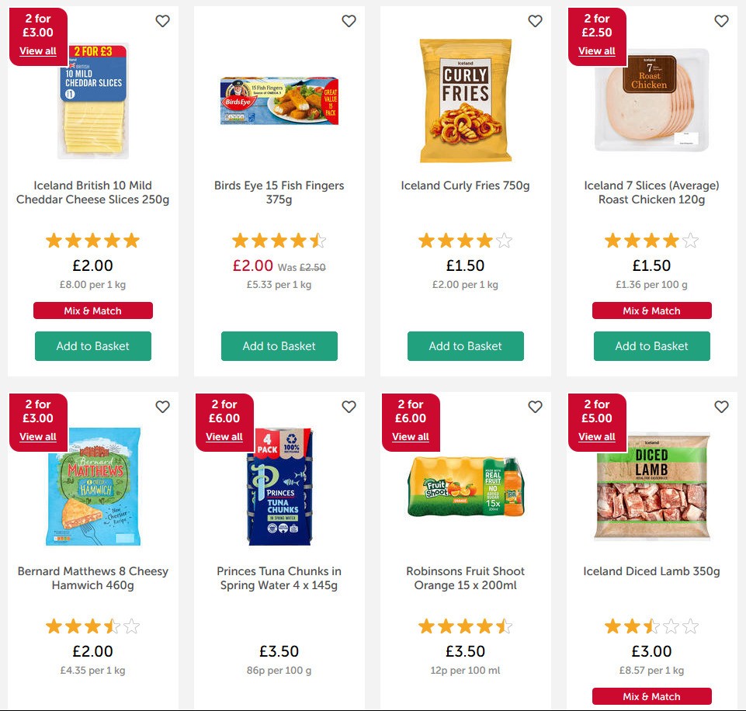Click the heart icon on Princes Tuna Chunks
The width and height of the screenshot is (746, 711).
pos(349,407)
